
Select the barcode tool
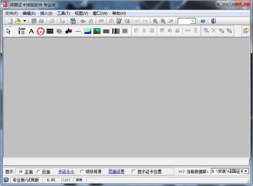(x=115, y=31)
